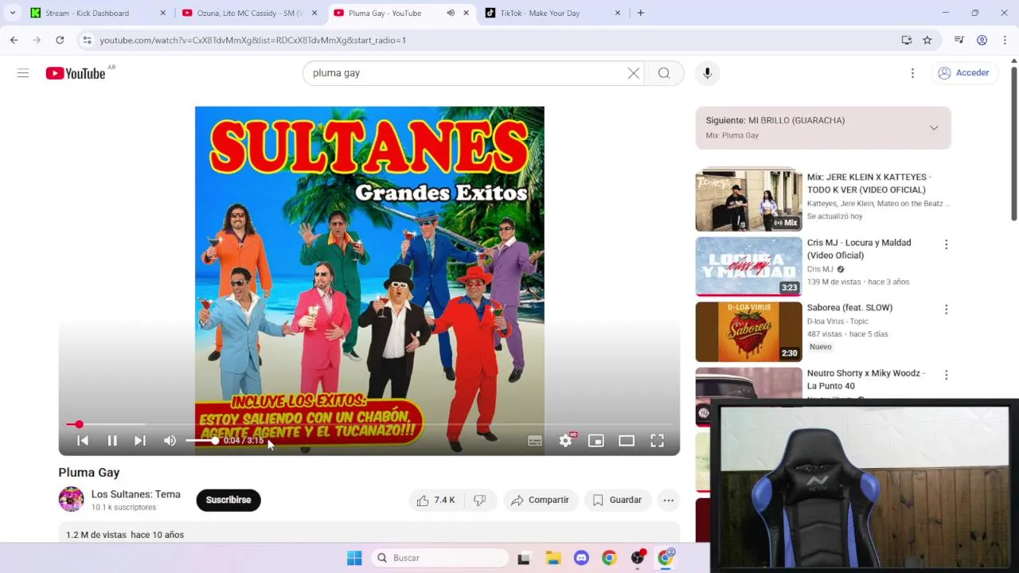
Task: Switch to miniplayer mode
Action: click(595, 440)
